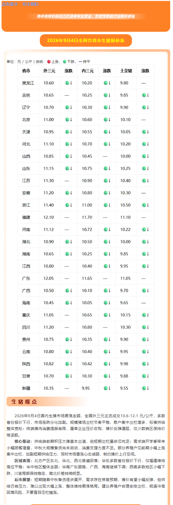Click the 后市展望 bold paragraph label

coord(22,480)
